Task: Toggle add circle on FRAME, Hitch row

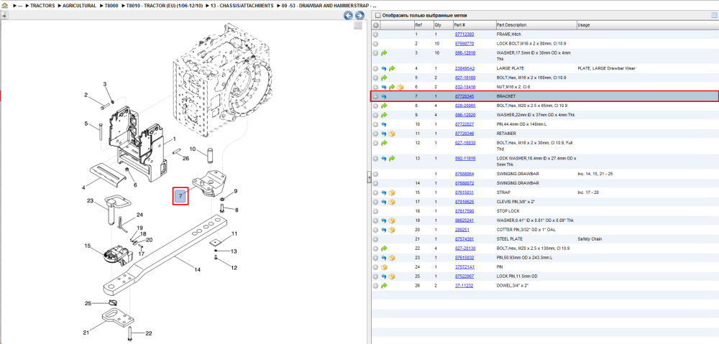Action: click(375, 34)
